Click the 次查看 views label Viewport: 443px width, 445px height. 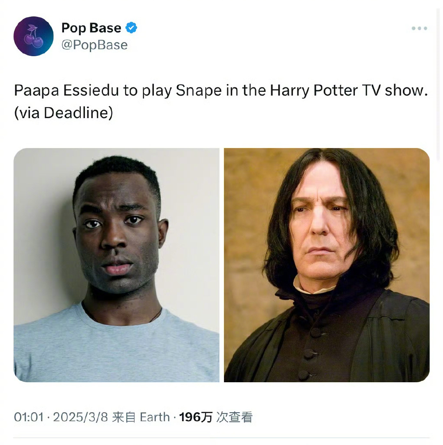234,417
